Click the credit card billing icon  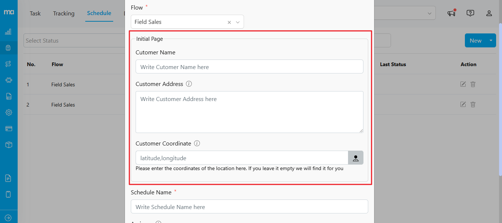pos(8,129)
